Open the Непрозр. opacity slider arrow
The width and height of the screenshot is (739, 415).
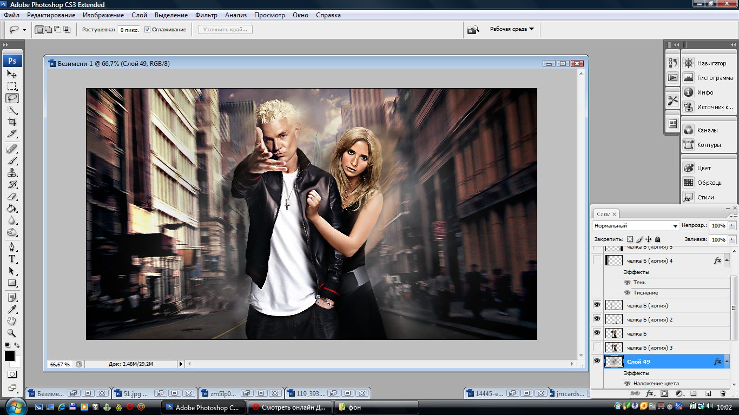(733, 226)
